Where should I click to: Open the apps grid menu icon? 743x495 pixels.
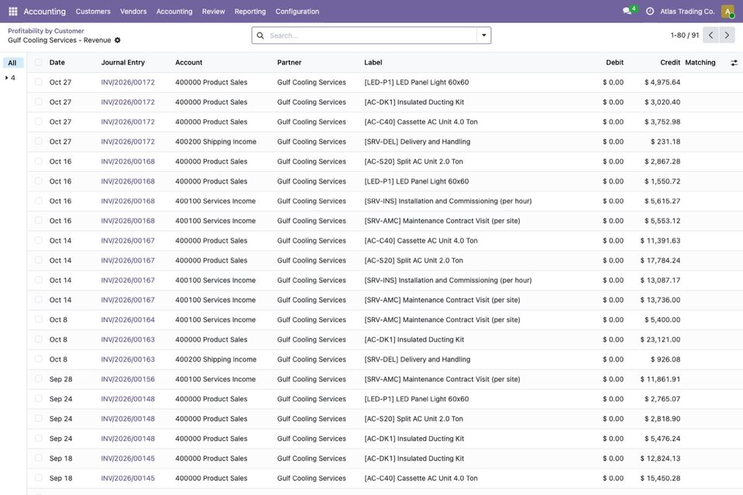click(x=13, y=11)
